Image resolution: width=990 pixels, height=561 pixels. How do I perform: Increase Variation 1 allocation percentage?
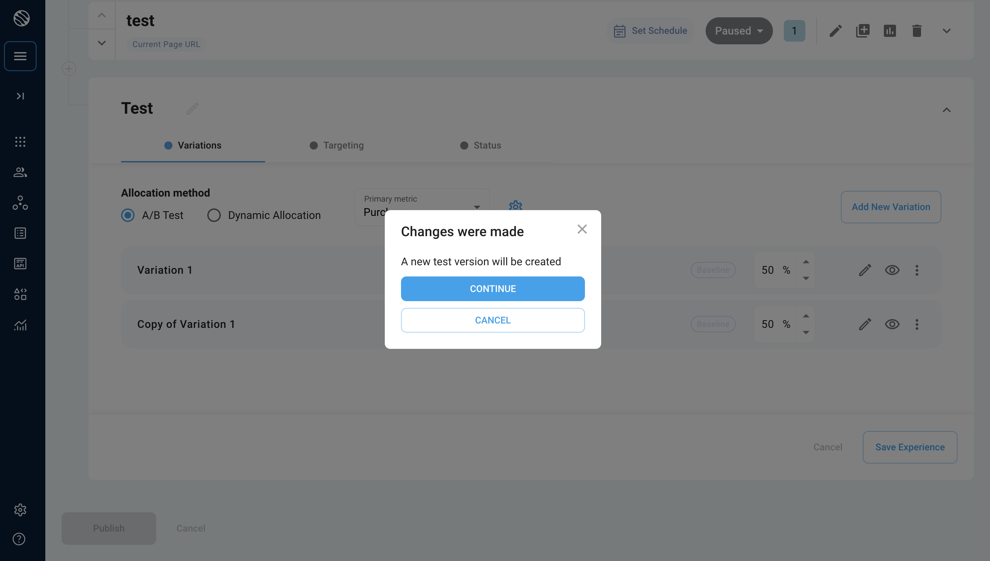point(806,262)
